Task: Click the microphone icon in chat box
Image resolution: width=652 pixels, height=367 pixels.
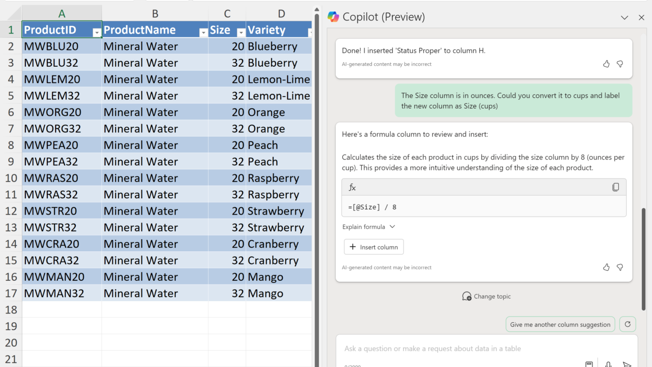Action: 608,364
